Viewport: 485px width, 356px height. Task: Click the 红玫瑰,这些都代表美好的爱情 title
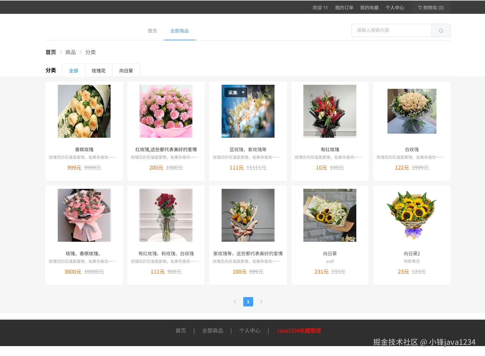(166, 149)
